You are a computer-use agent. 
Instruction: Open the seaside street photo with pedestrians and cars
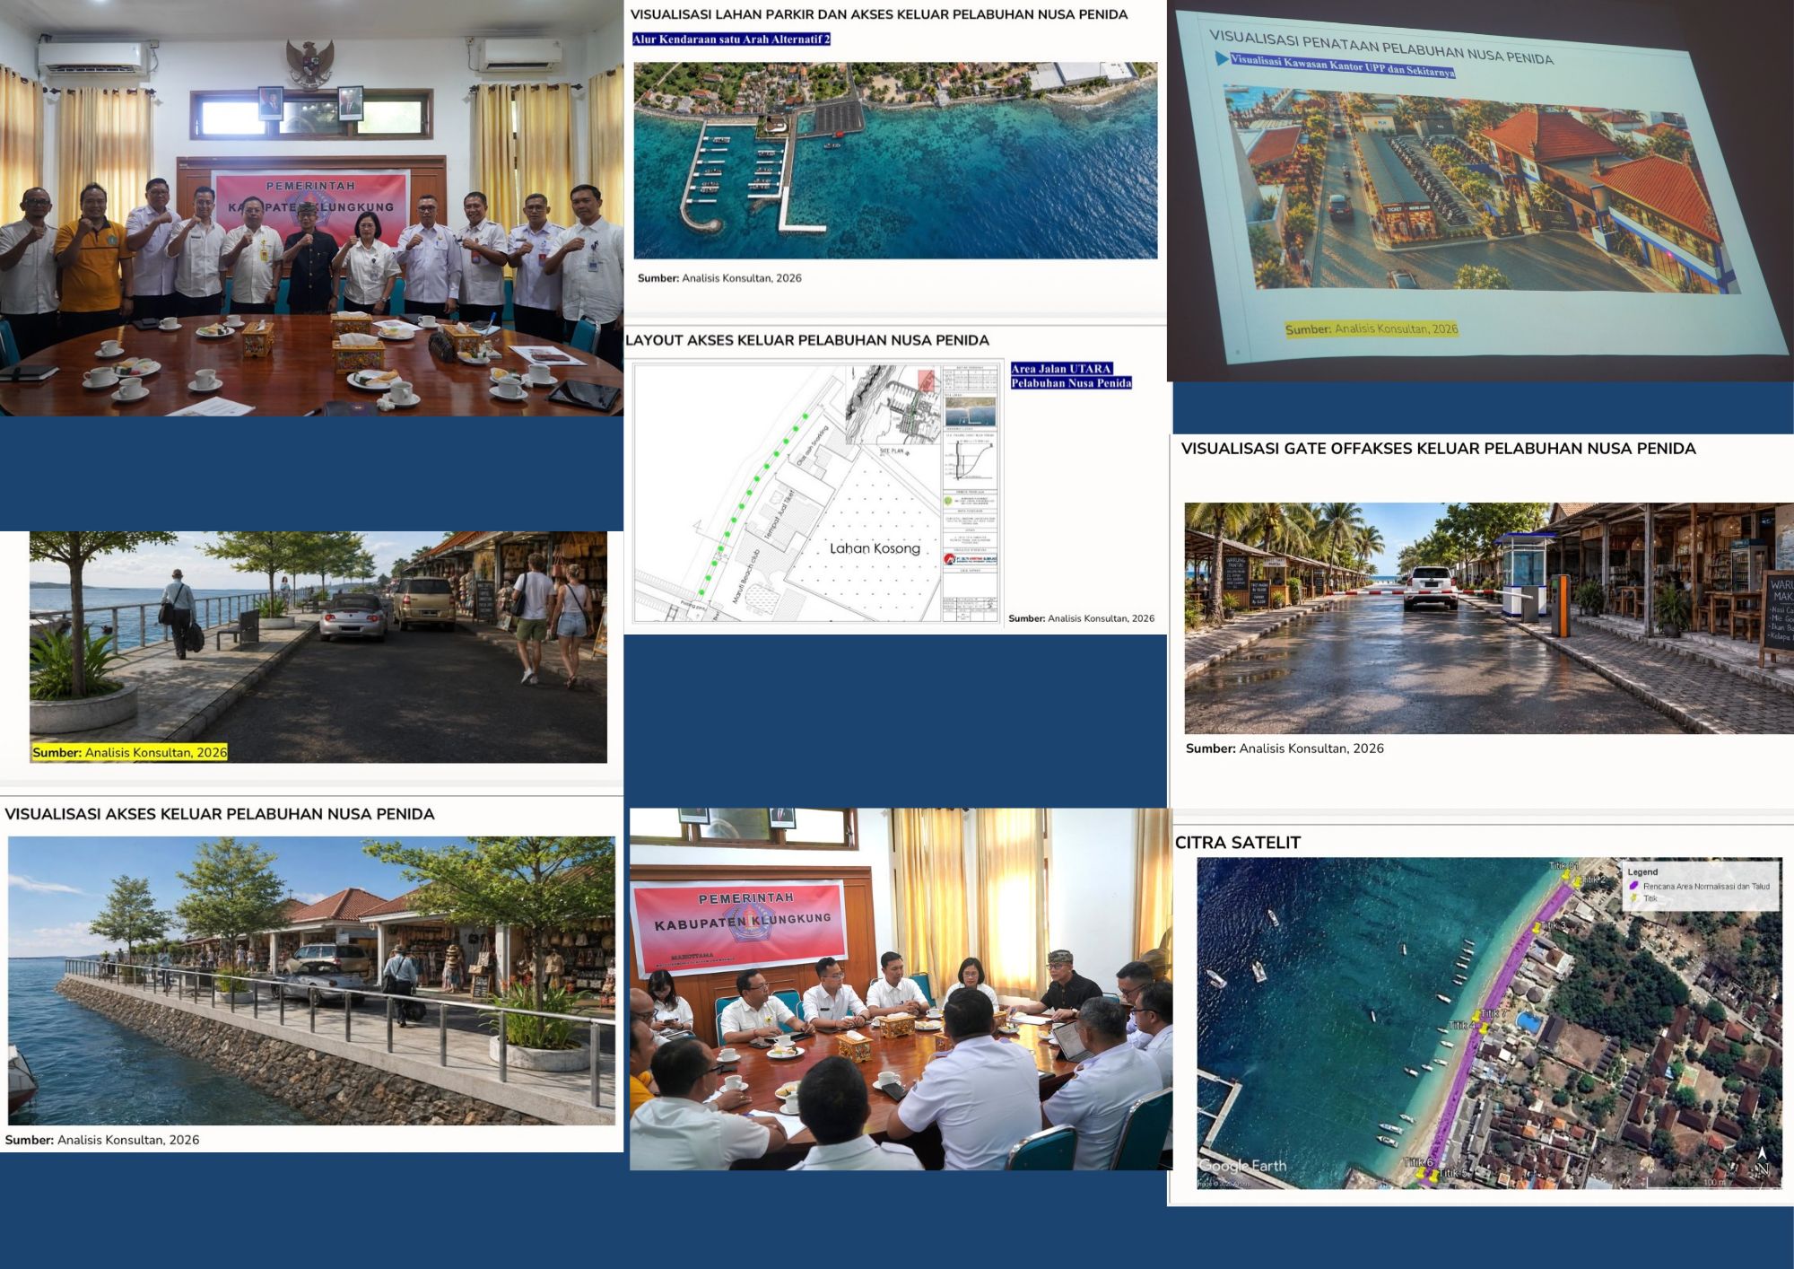point(318,647)
